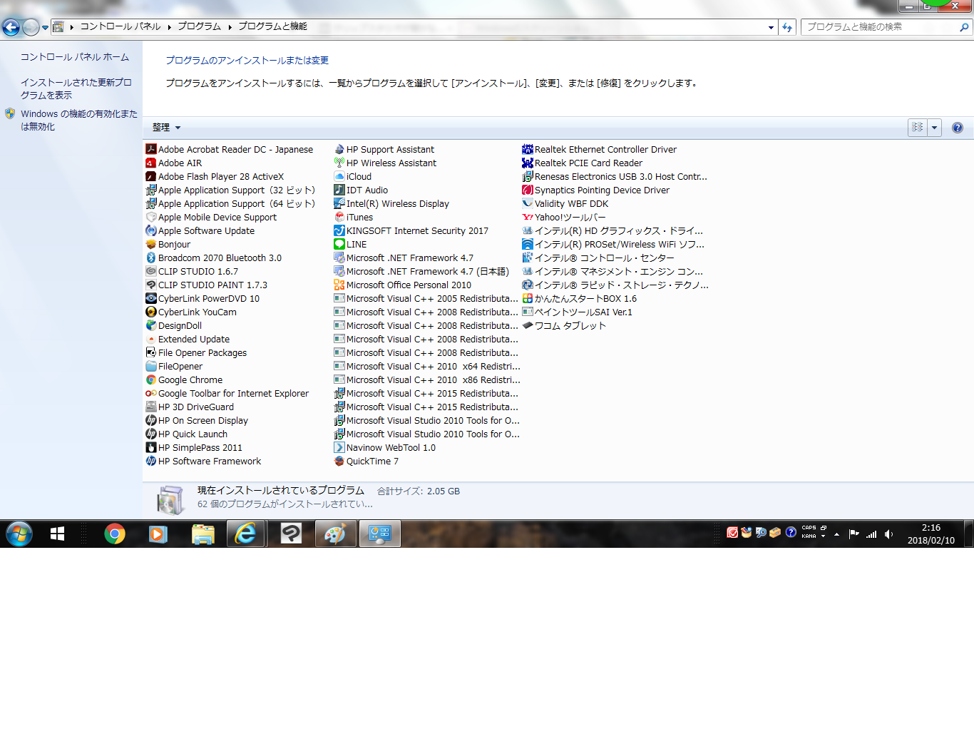Viewport: 974px width, 739px height.
Task: Click the Google Chrome icon in the program list
Action: point(151,379)
